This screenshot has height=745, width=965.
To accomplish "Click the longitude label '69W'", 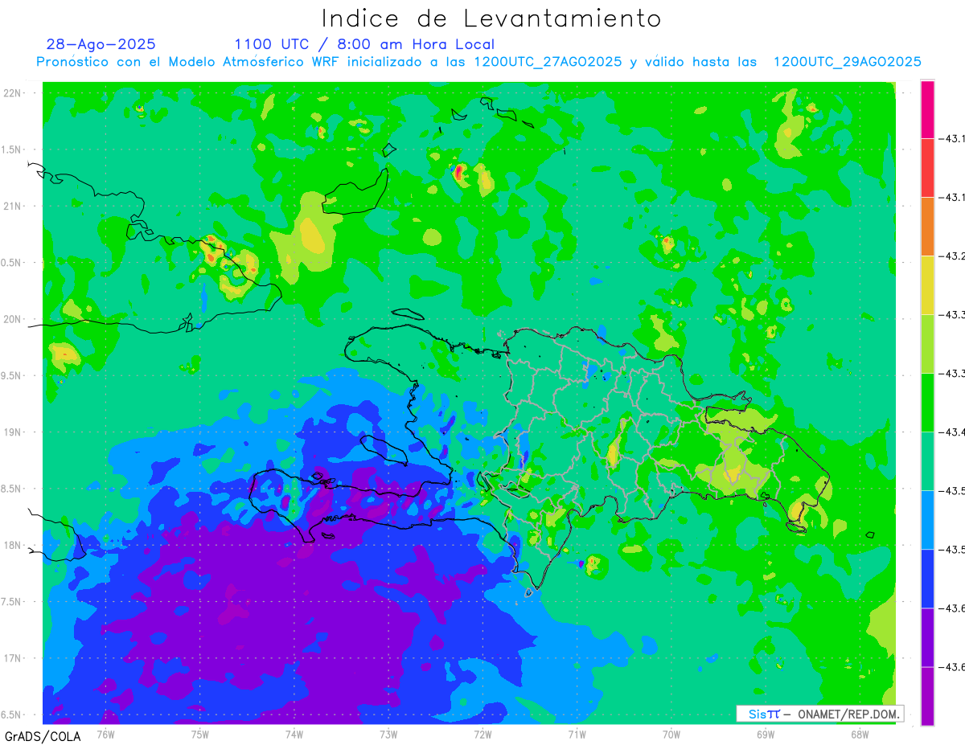I will tap(765, 734).
